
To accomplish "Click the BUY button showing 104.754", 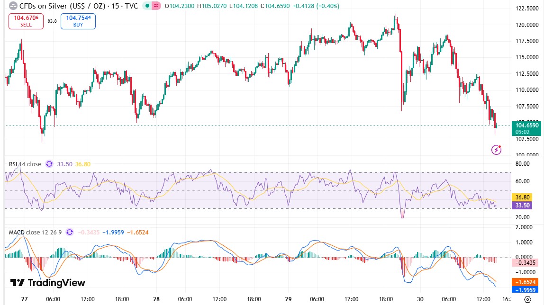I will (77, 21).
